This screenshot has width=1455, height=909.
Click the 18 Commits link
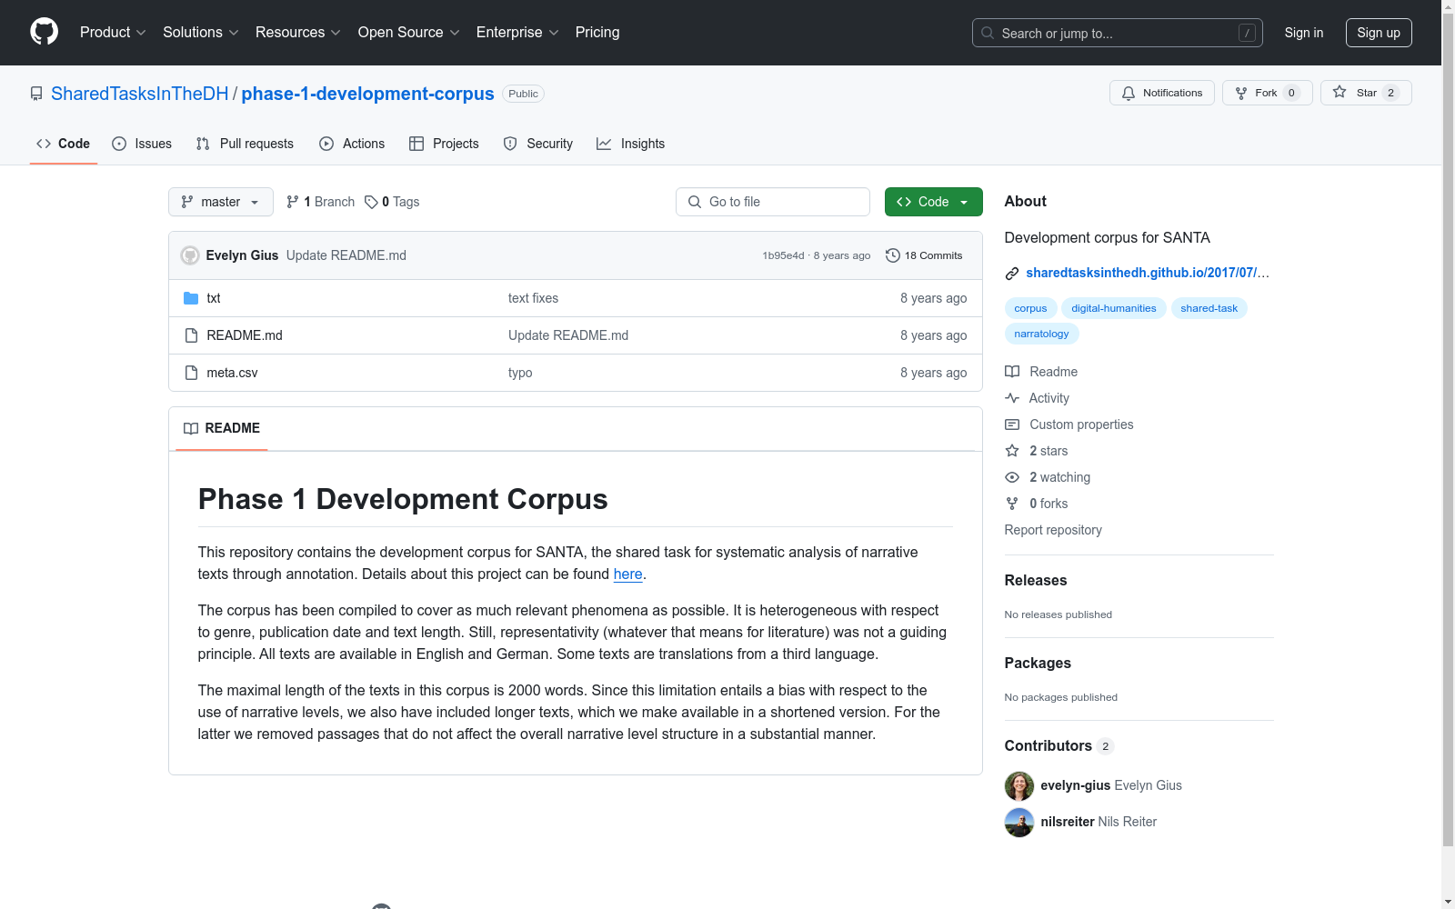[x=924, y=255]
